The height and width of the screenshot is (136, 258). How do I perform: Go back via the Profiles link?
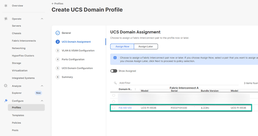point(57,4)
